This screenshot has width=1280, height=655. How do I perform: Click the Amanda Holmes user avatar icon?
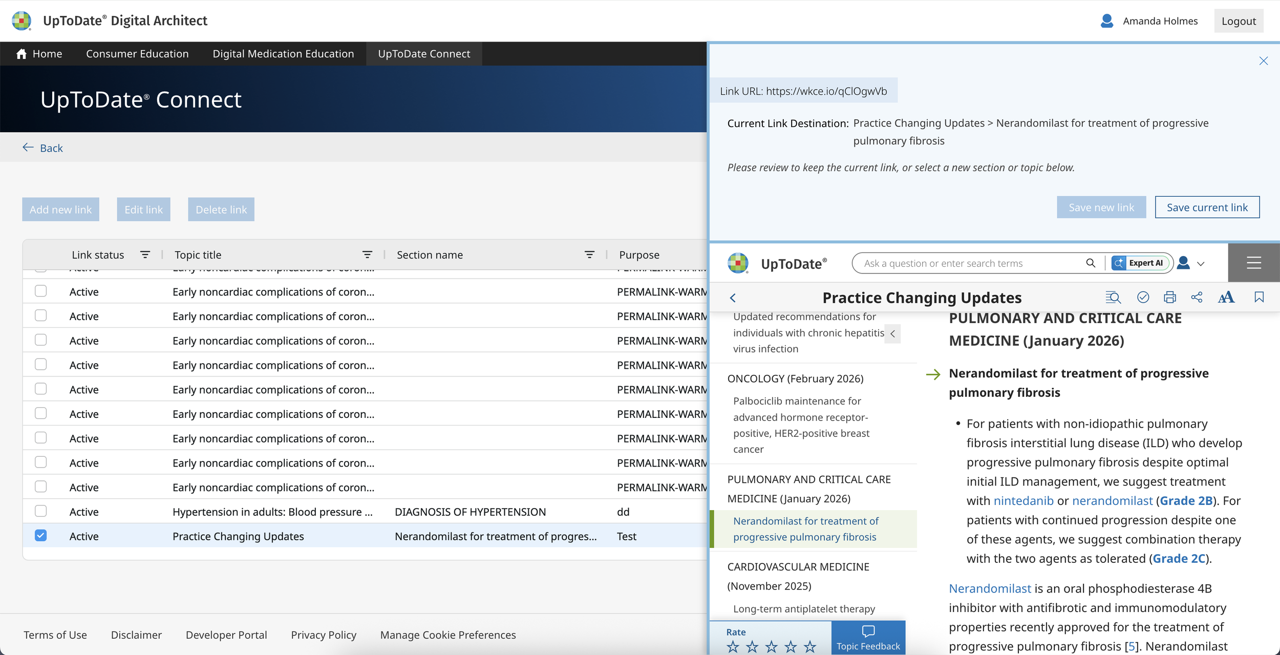pyautogui.click(x=1106, y=21)
